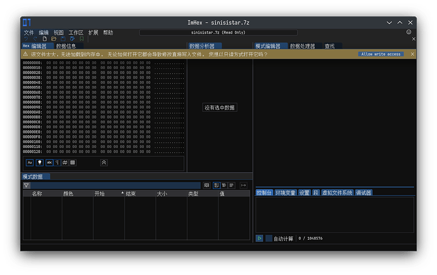Image resolution: width=437 pixels, height=275 pixels.
Task: Select the 控制台 console tab
Action: point(264,193)
